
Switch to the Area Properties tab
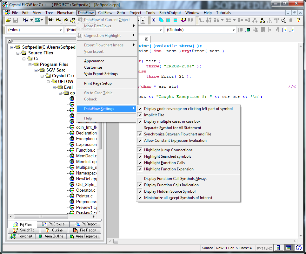pyautogui.click(x=84, y=236)
